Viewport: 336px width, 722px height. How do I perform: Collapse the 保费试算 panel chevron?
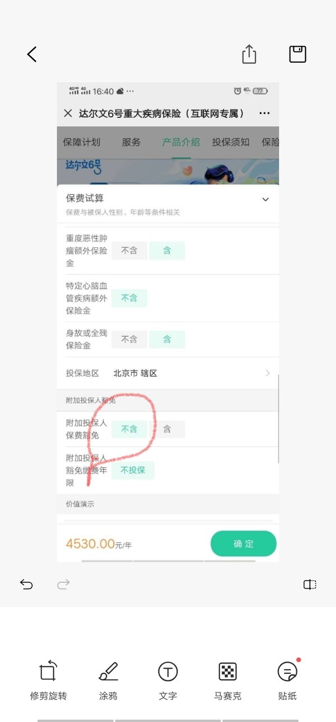[x=265, y=199]
